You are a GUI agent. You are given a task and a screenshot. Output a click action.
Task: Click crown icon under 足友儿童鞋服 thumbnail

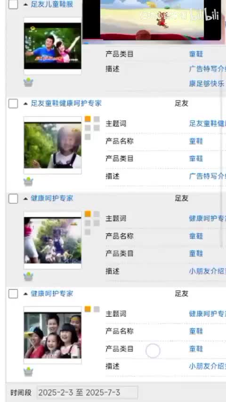tap(28, 82)
